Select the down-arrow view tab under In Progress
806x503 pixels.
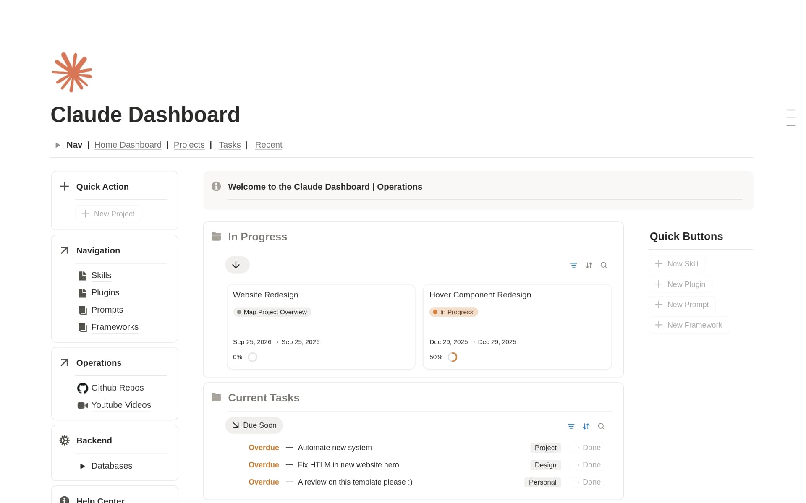point(237,265)
